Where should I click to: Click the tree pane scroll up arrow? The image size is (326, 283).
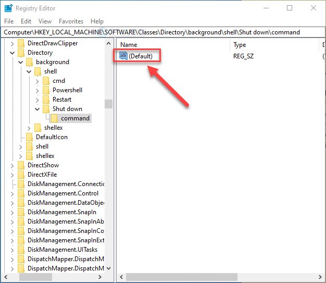[108, 43]
